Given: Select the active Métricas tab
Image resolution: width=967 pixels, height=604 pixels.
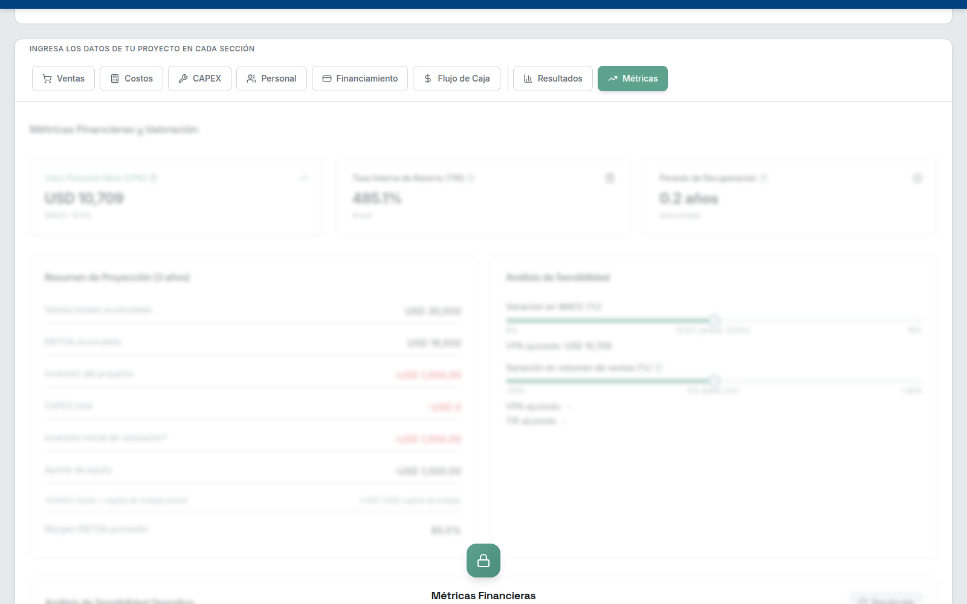Looking at the screenshot, I should [x=633, y=79].
